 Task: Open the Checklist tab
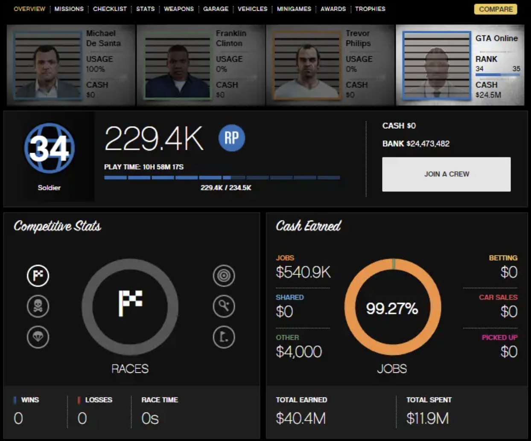pyautogui.click(x=110, y=9)
